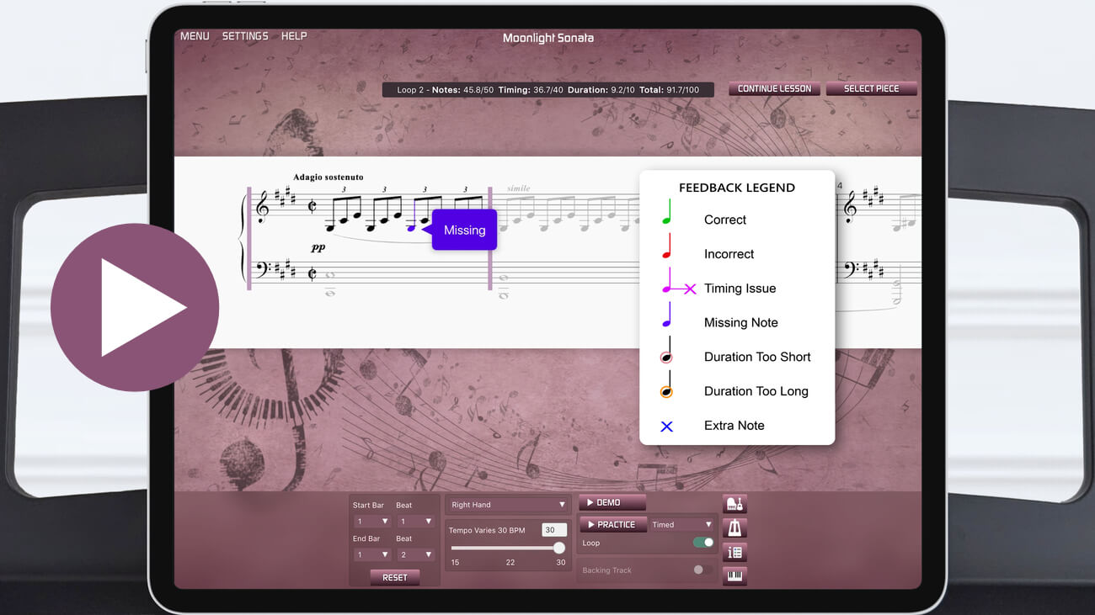
Task: Expand the Start Bar dropdown
Action: (x=371, y=521)
